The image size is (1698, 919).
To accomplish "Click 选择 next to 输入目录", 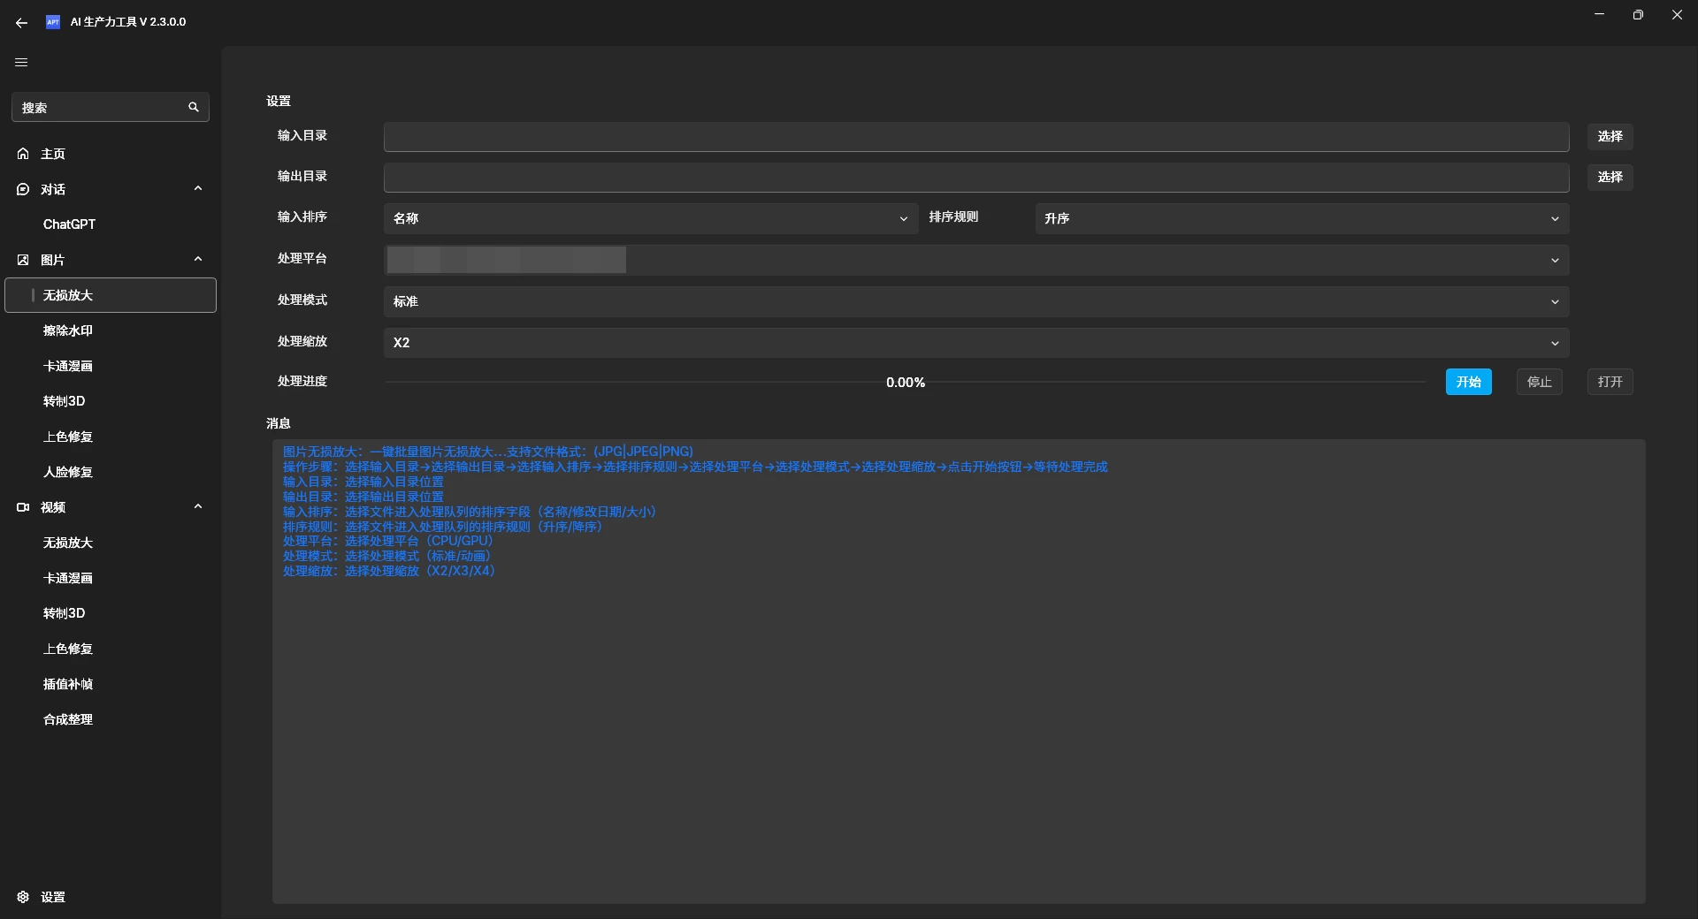I will (x=1609, y=136).
